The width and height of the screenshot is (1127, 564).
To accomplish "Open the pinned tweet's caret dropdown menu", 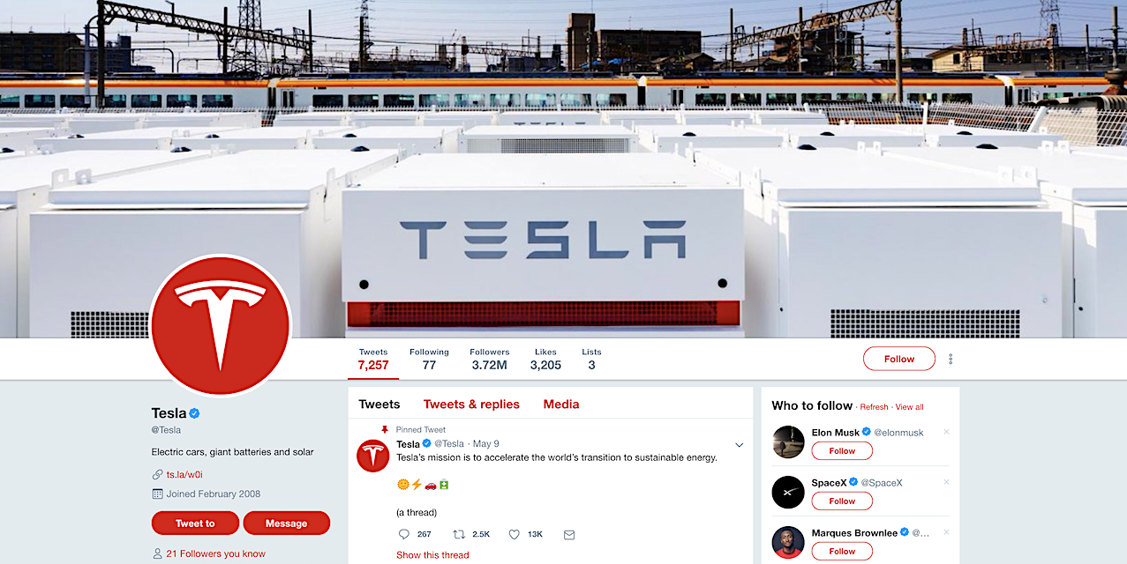I will pyautogui.click(x=739, y=444).
